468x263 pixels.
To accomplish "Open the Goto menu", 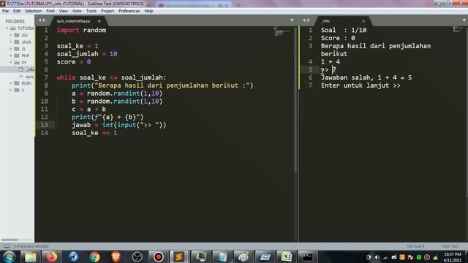I will coord(77,11).
